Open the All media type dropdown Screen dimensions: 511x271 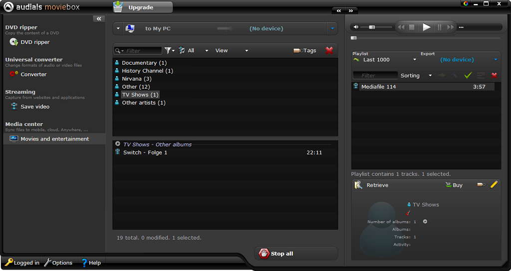193,50
